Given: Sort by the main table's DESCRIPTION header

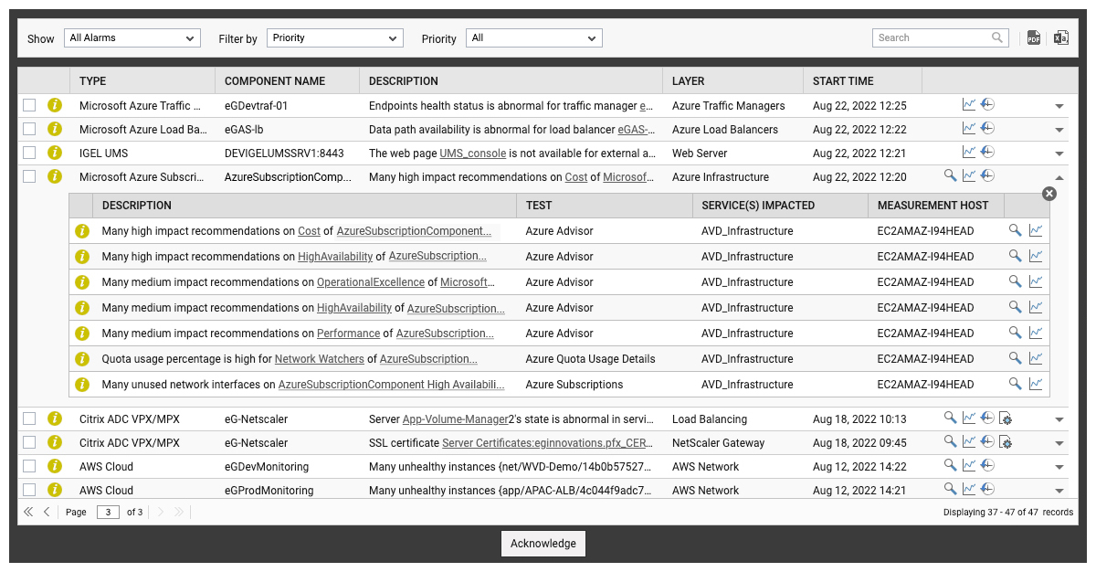Looking at the screenshot, I should (511, 80).
